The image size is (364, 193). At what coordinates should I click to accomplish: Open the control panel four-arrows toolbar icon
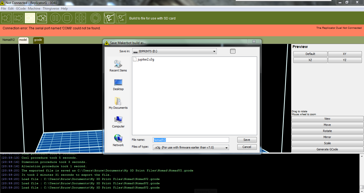81,18
